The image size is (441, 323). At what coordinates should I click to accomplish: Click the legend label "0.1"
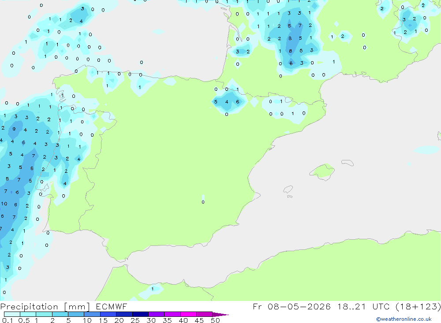click(7, 320)
